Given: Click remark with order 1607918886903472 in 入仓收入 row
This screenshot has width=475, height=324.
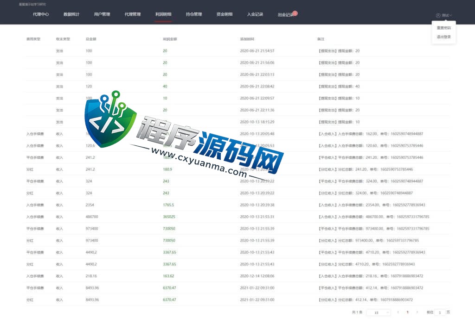Looking at the screenshot, I should 370,276.
